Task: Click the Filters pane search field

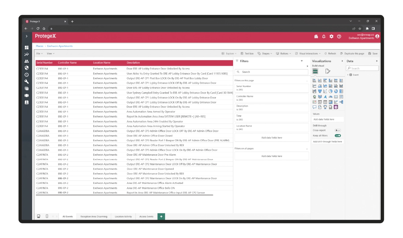Action: tap(271, 72)
